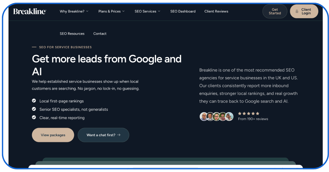Viewport: 329px width, 172px height.
Task: Open the SEO Resources page
Action: 72,33
